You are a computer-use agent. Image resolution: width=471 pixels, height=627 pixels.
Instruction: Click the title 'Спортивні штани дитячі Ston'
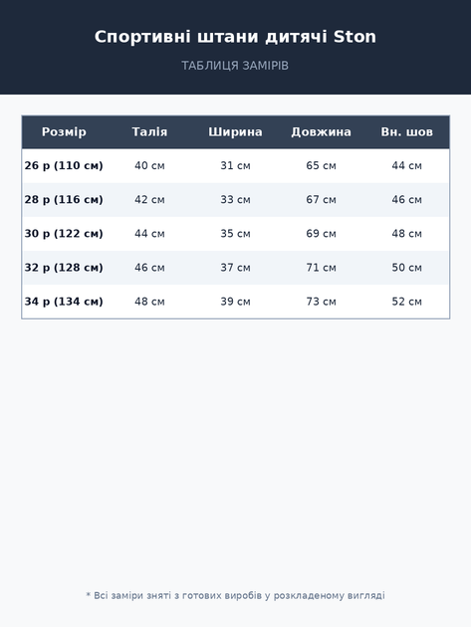coord(235,37)
